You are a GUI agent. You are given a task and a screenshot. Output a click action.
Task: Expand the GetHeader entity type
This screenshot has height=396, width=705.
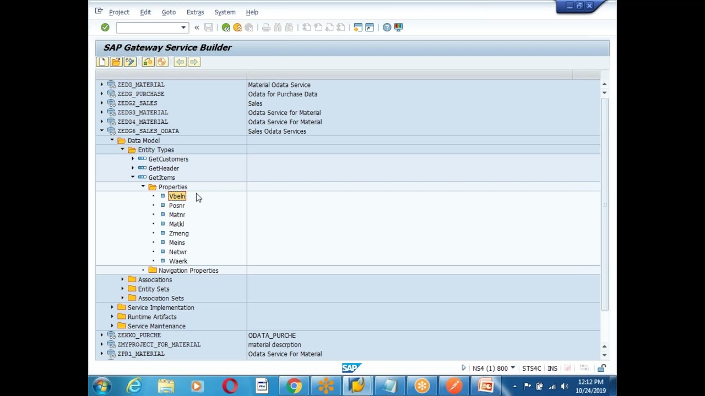click(x=133, y=168)
